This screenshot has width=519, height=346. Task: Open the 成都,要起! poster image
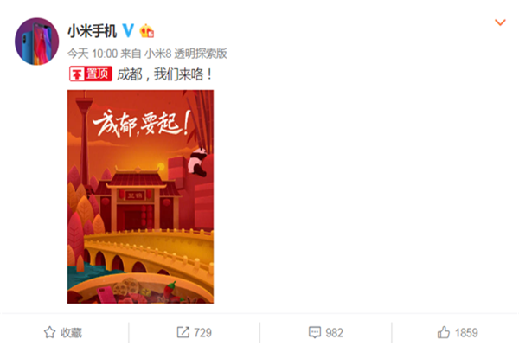[x=141, y=196]
